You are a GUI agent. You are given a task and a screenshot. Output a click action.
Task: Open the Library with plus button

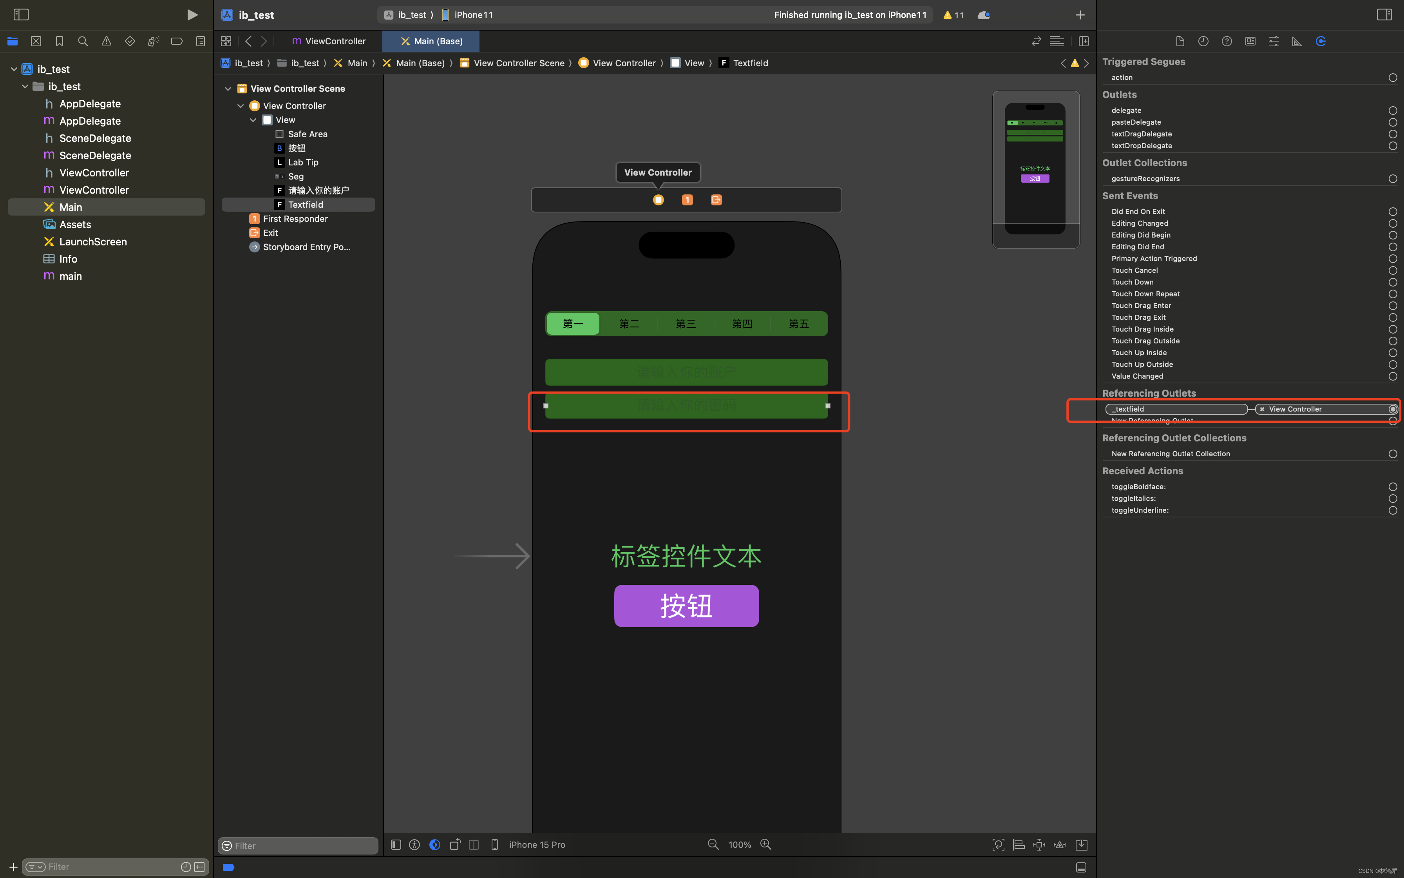pyautogui.click(x=1080, y=15)
